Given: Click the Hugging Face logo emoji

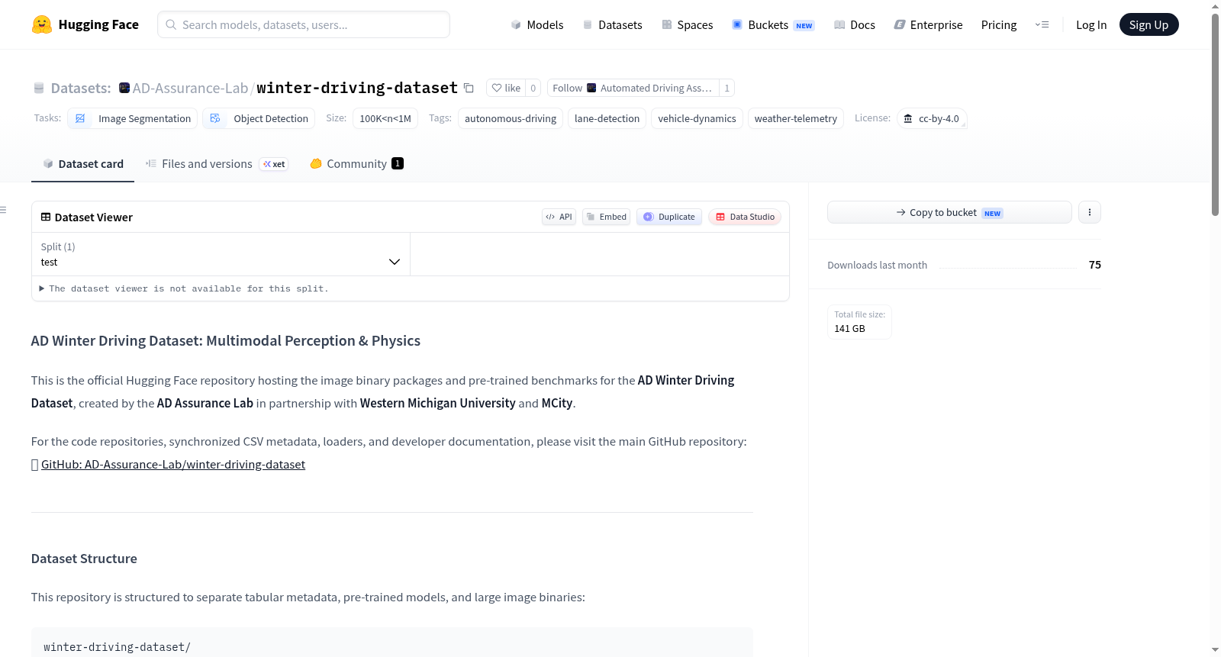Looking at the screenshot, I should [42, 24].
